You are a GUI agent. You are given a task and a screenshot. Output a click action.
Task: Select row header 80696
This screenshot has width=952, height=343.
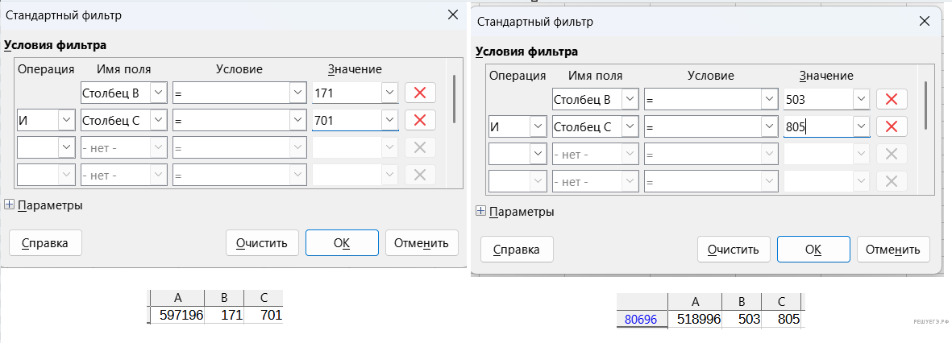tap(641, 320)
